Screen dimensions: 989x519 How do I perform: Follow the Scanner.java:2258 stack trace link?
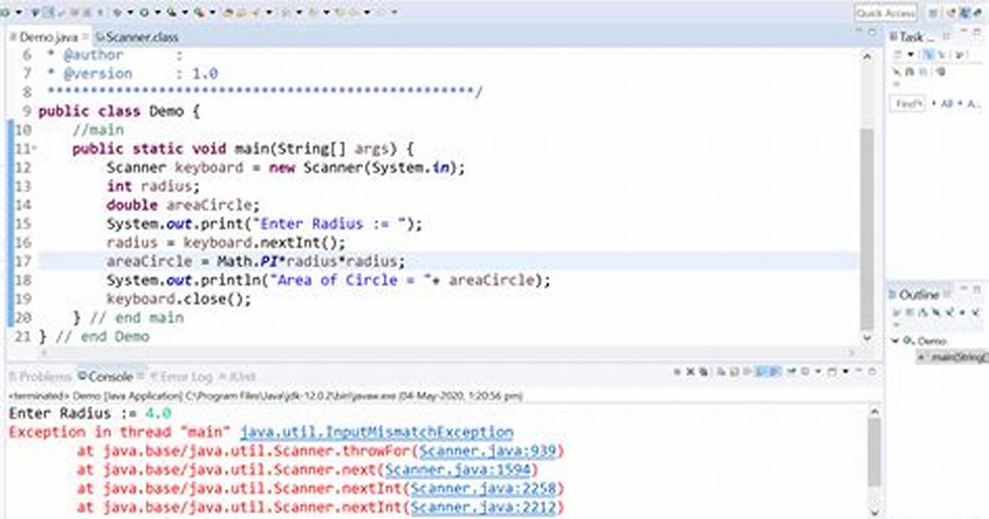[x=484, y=488]
